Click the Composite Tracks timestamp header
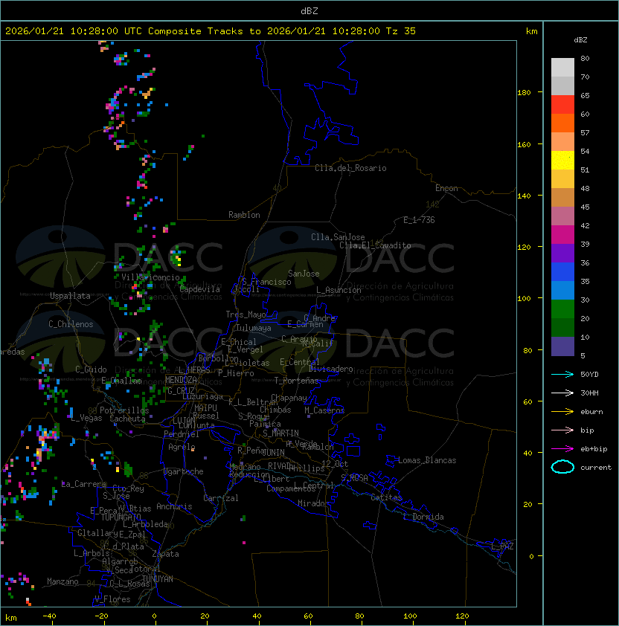The height and width of the screenshot is (626, 619). pos(211,31)
